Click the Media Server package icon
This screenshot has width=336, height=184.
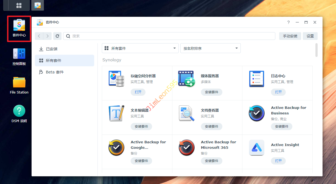[x=186, y=79]
